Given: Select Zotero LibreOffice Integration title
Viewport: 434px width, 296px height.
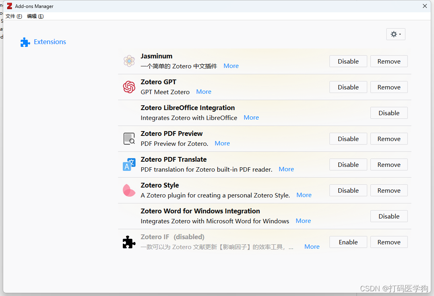Looking at the screenshot, I should (188, 108).
